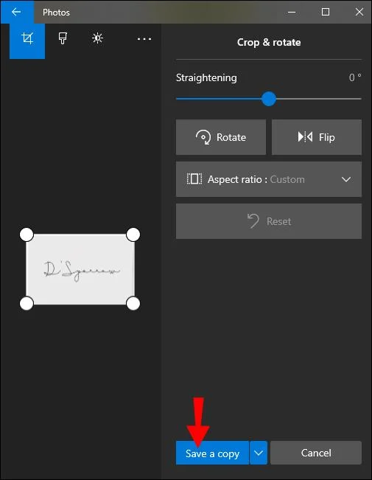Click the bottom-right crop handle
This screenshot has height=480, width=372.
[133, 303]
